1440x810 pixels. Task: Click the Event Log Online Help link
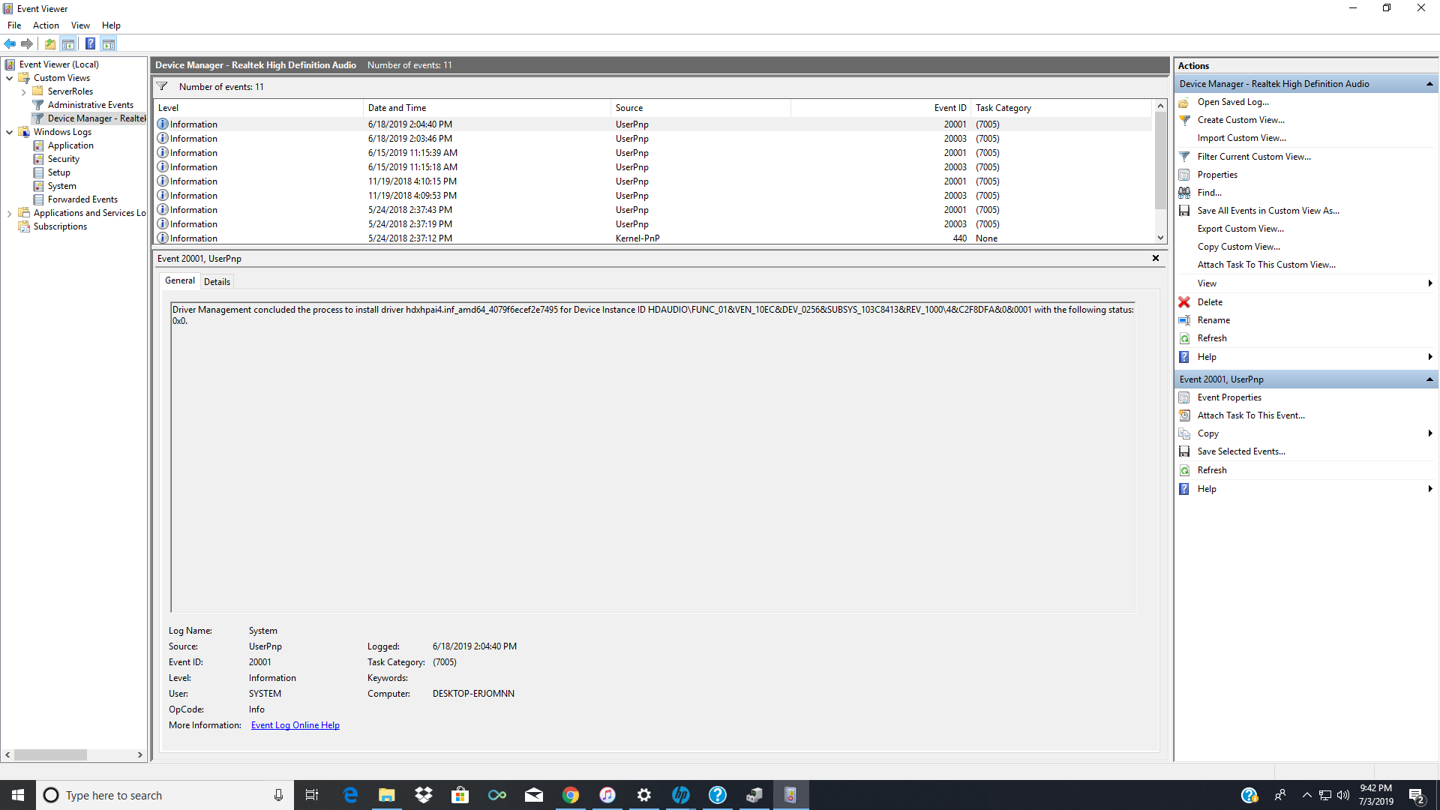pyautogui.click(x=295, y=724)
